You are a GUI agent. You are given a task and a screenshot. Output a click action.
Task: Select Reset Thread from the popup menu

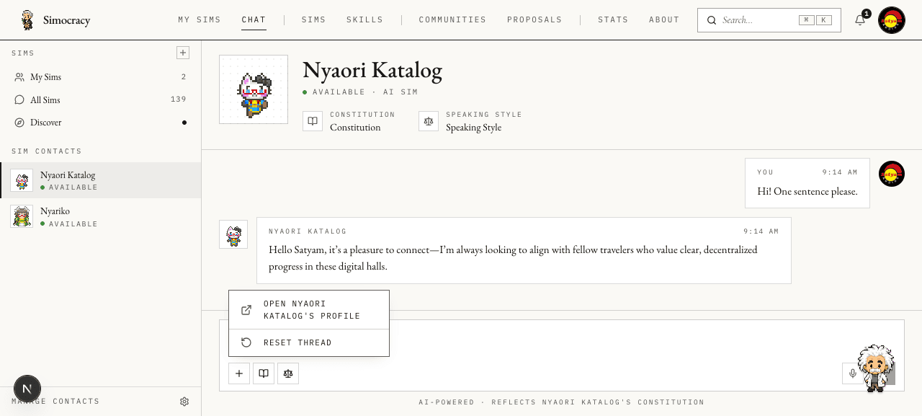309,343
